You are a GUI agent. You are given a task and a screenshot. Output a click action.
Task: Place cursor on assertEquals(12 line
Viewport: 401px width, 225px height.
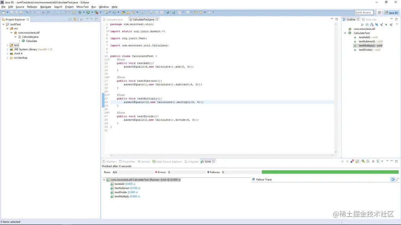point(164,102)
